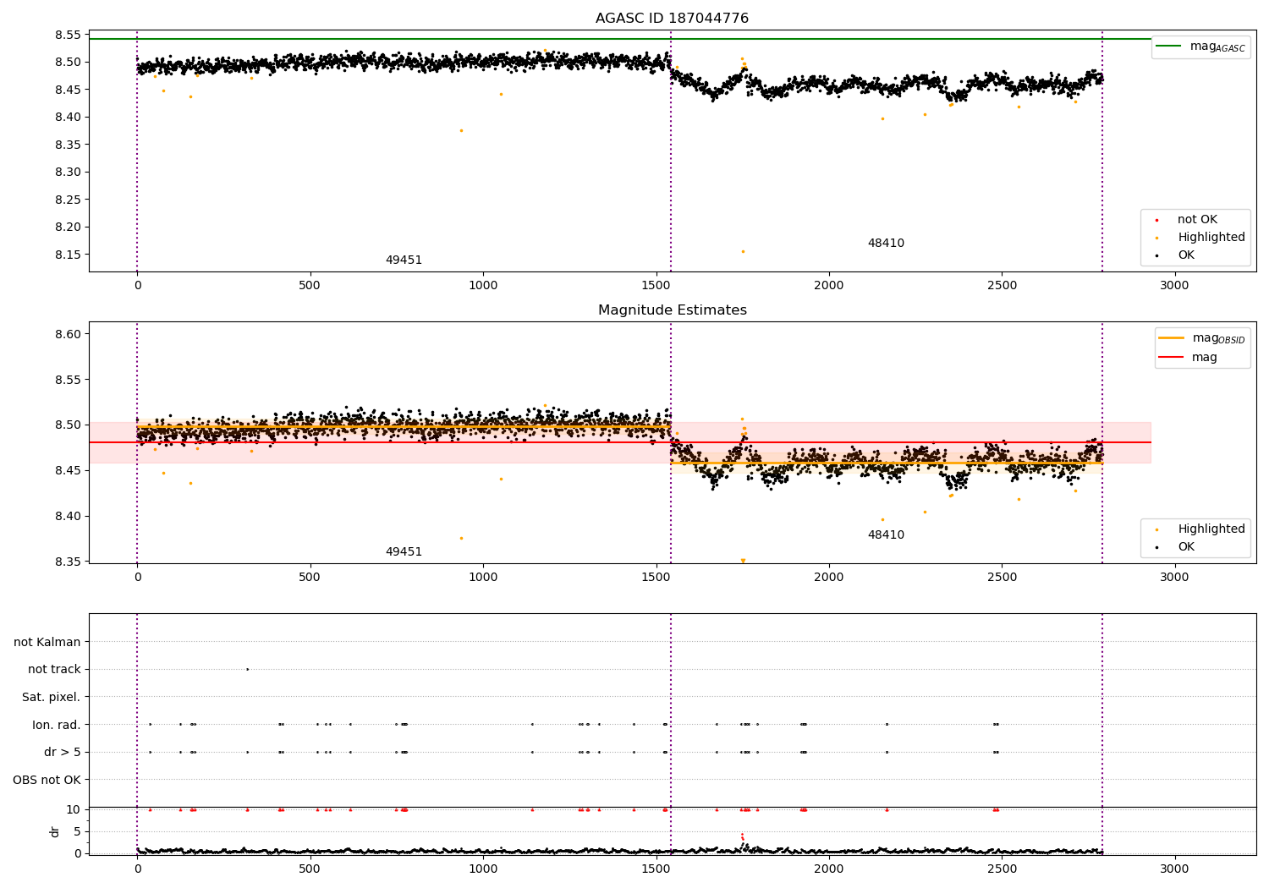
Task: Click the lowest orange outlier near 8.15 in top plot
Action: pos(743,251)
